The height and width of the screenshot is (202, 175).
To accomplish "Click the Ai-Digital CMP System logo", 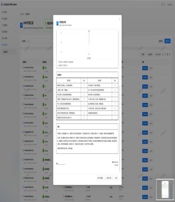I will tap(9, 4).
